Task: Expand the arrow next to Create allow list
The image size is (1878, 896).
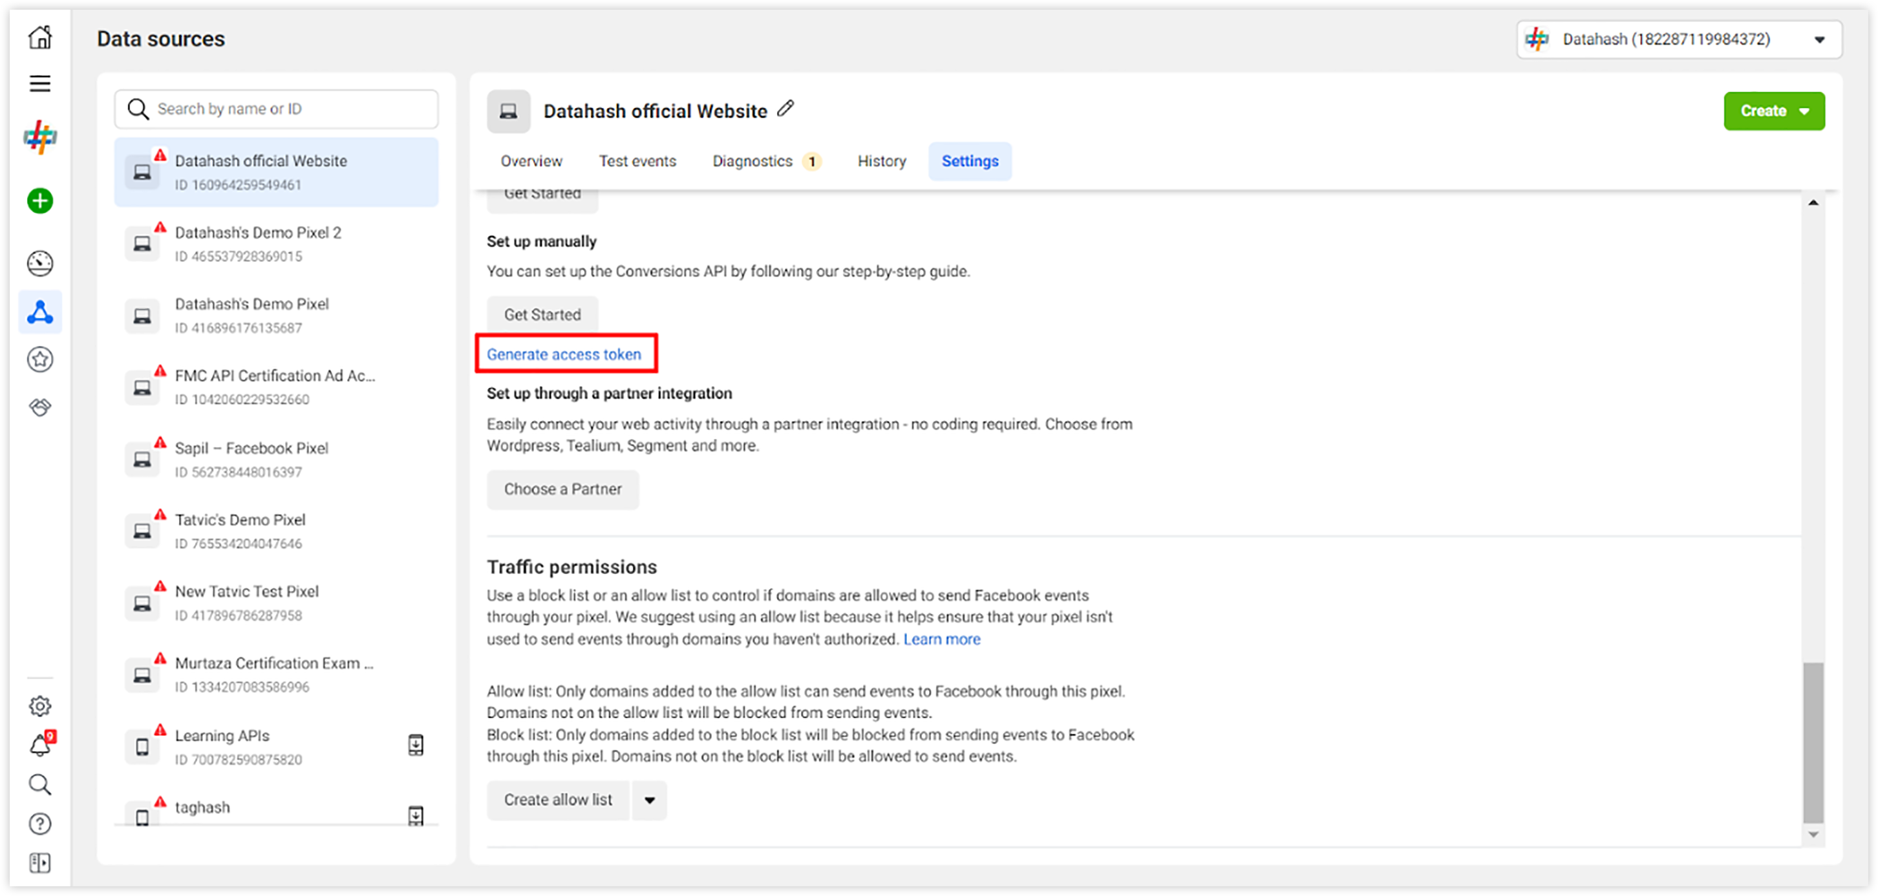Action: click(x=650, y=800)
